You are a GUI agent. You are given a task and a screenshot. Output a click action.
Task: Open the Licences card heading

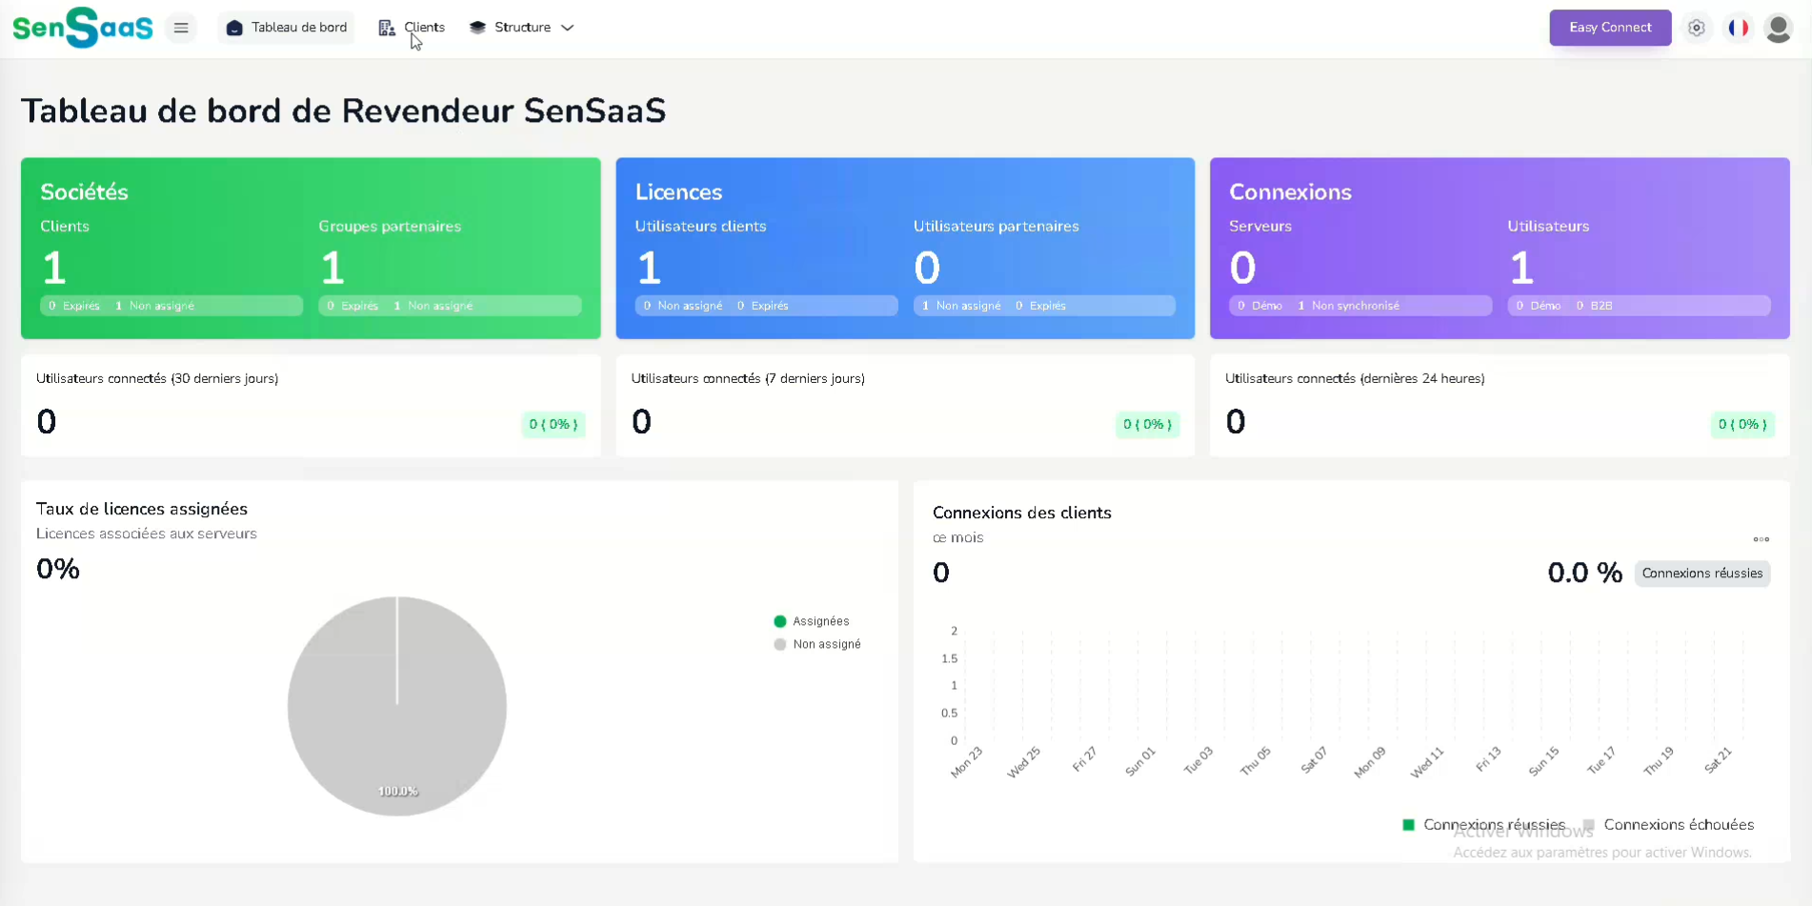[x=678, y=191]
